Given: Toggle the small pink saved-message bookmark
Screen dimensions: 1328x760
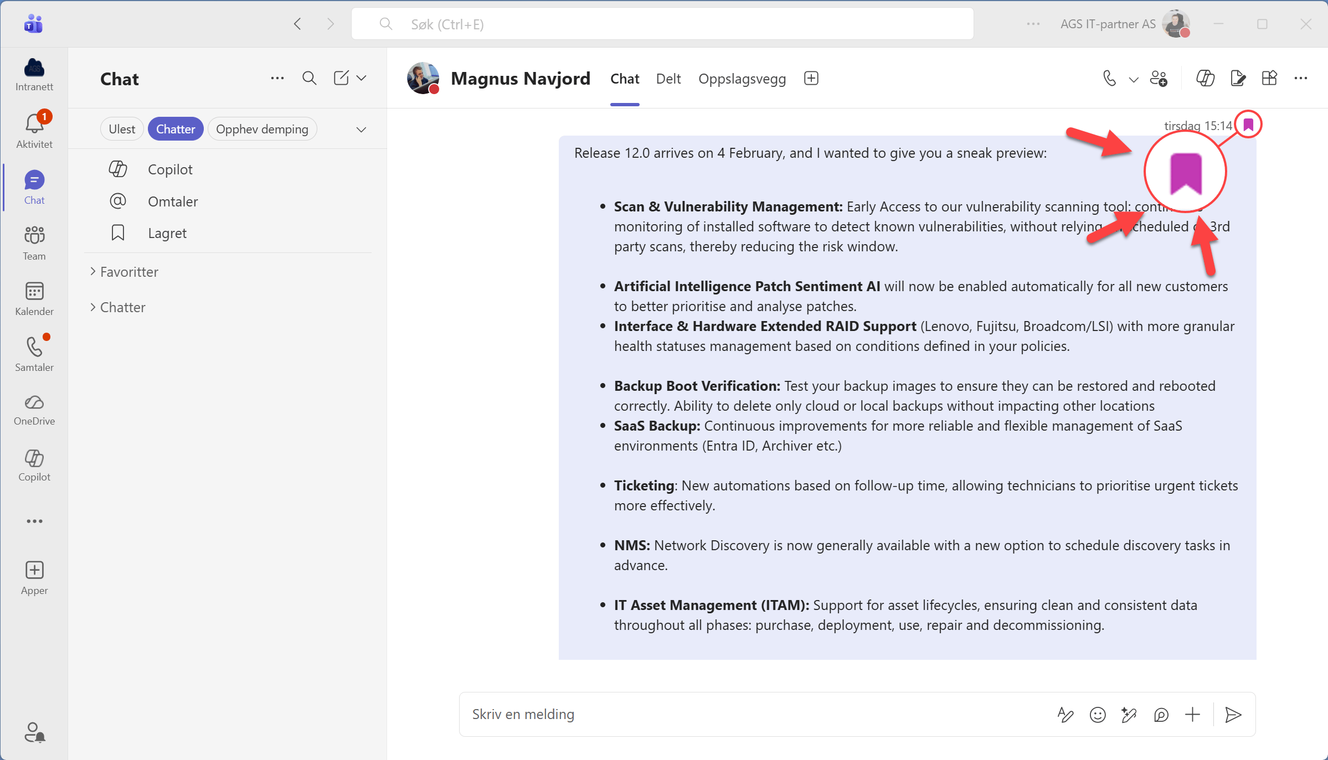Looking at the screenshot, I should 1248,125.
